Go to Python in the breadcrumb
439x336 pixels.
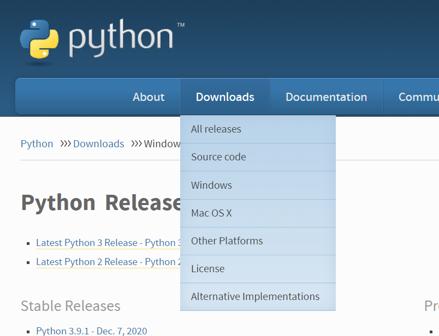[37, 144]
